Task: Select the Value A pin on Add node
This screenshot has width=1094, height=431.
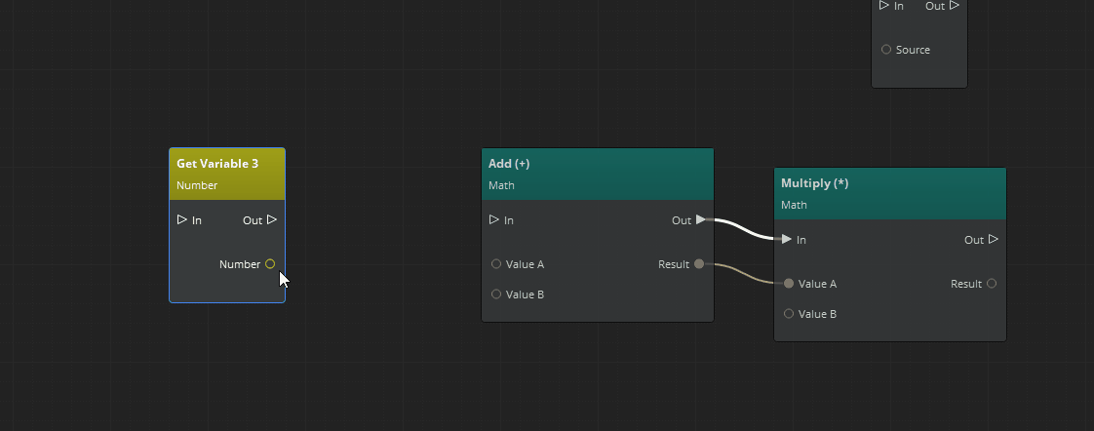Action: point(496,264)
